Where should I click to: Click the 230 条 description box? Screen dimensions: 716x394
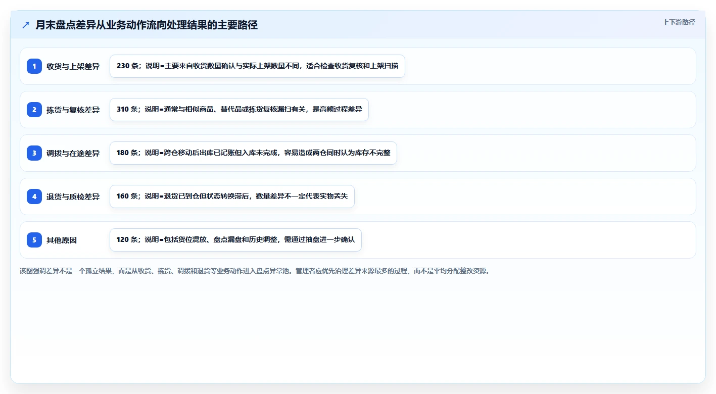point(257,66)
